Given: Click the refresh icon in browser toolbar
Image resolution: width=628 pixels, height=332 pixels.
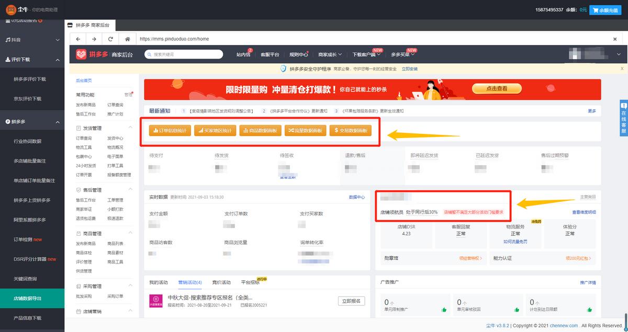Looking at the screenshot, I should pyautogui.click(x=110, y=39).
